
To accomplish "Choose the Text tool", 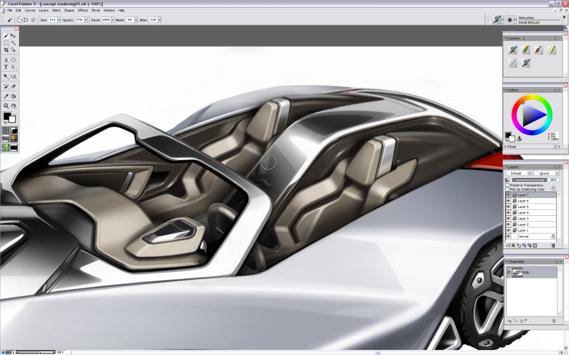I will tap(6, 67).
